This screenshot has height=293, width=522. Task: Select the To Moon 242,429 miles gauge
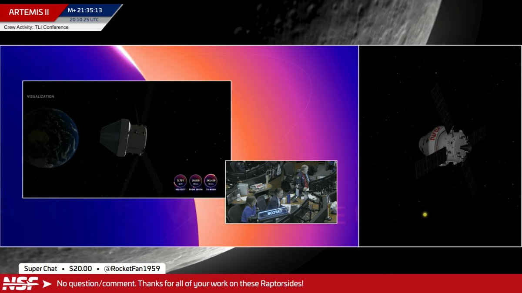[x=211, y=182]
